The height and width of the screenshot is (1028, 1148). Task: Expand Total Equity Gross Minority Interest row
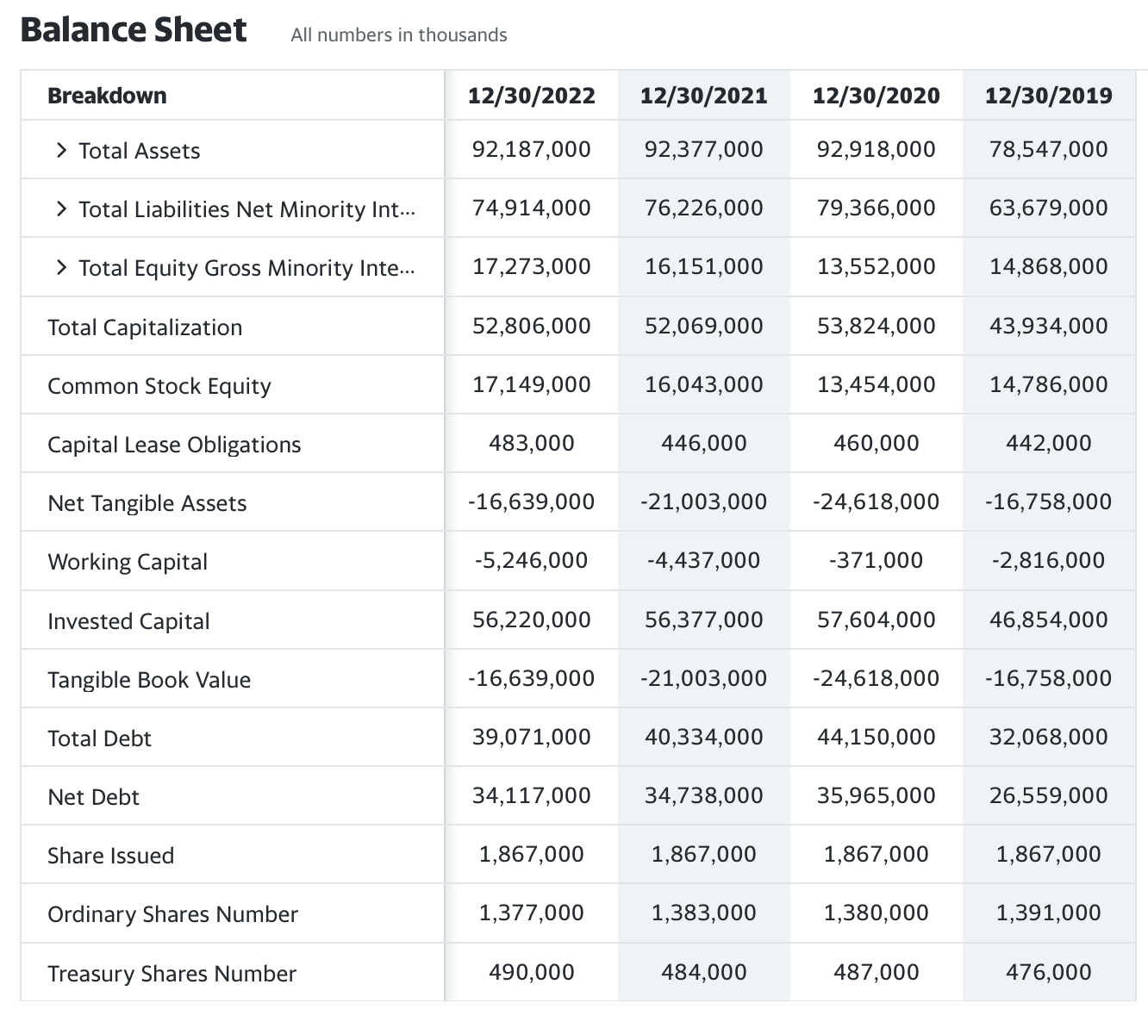pos(60,268)
